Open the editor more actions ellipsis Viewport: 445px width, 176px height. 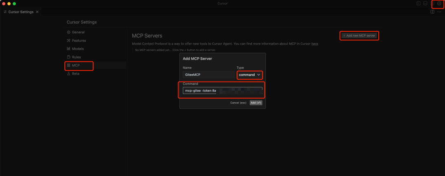point(439,12)
